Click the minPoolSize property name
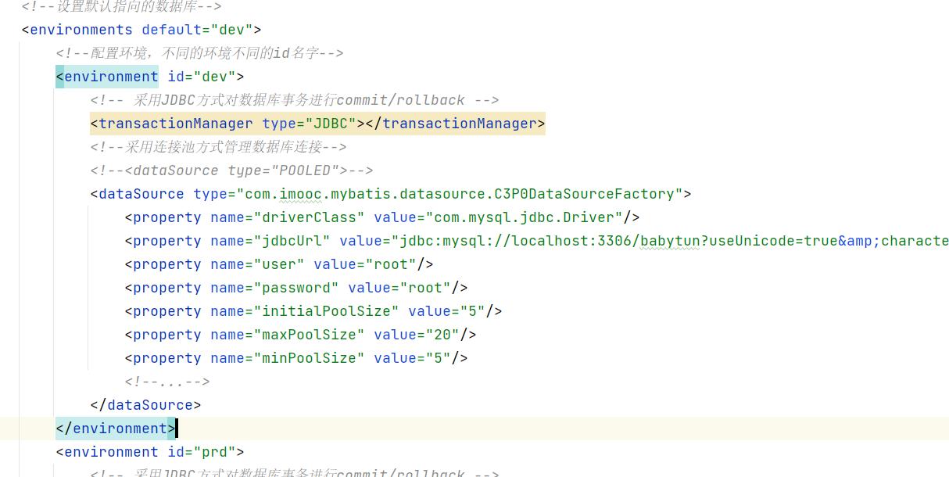The height and width of the screenshot is (477, 949). click(x=308, y=358)
